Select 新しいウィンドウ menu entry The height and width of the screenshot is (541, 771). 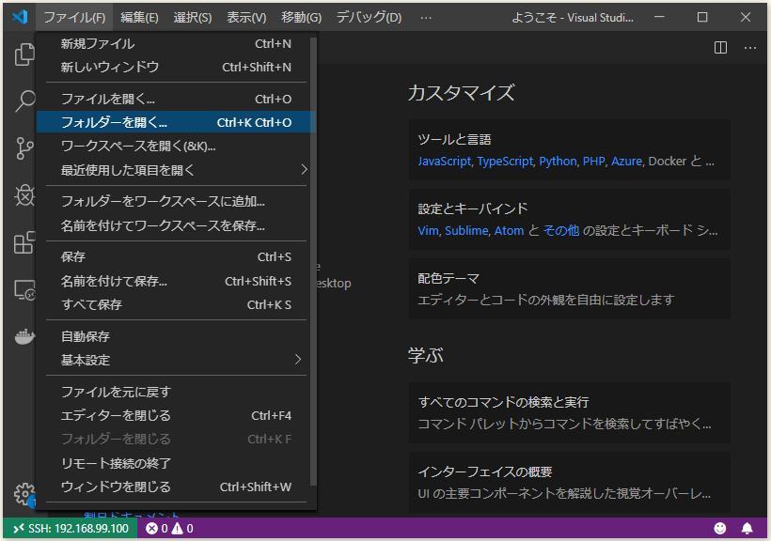point(176,67)
